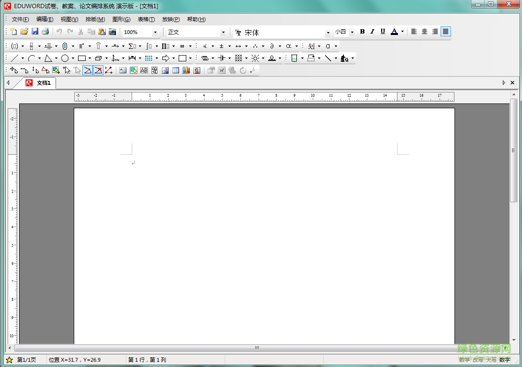This screenshot has height=367, width=522.
Task: Click the Save document icon
Action: 35,32
